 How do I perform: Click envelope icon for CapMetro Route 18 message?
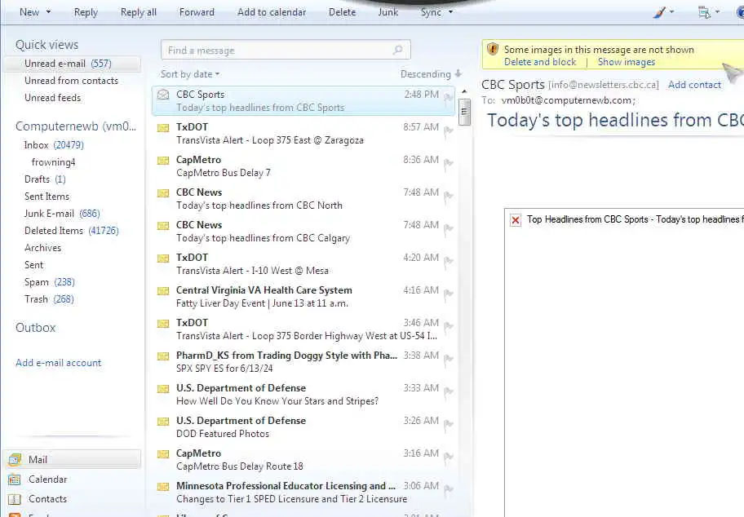click(163, 454)
